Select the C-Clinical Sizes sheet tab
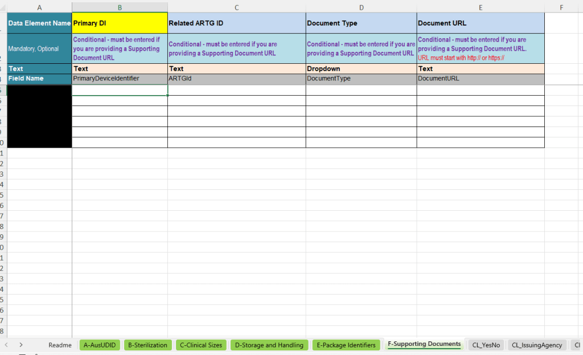 click(201, 345)
